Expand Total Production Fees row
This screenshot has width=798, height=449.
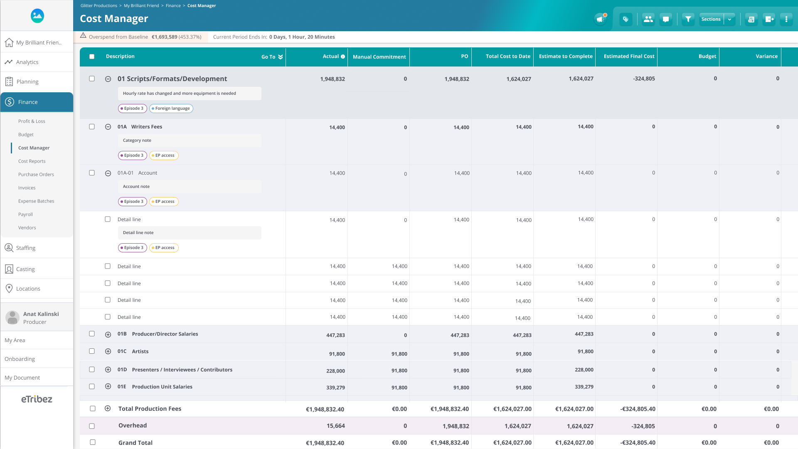tap(108, 408)
